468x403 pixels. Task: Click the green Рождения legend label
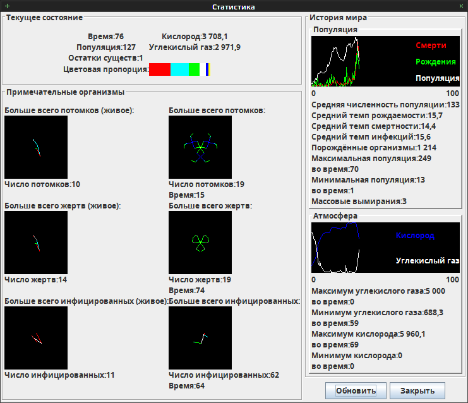point(435,62)
